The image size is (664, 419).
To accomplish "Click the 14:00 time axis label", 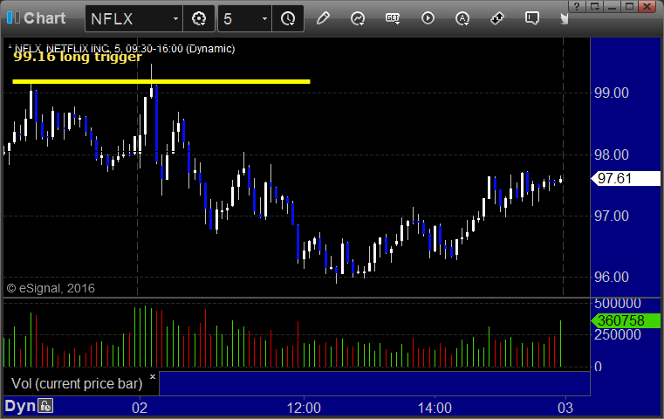I will pyautogui.click(x=435, y=408).
